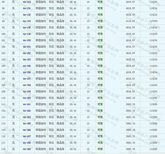The image size is (165, 154).
Task: Select the 4A-169 unit link
Action: point(27,149)
